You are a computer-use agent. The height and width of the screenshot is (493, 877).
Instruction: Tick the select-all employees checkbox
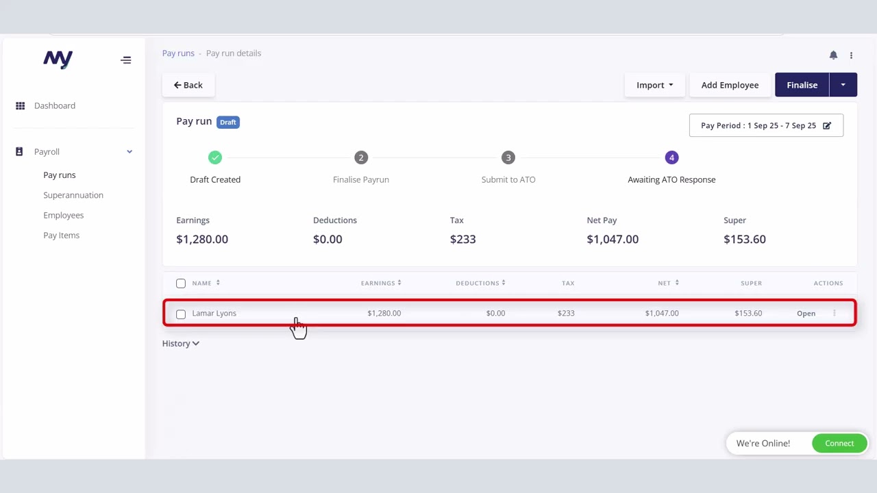point(181,283)
